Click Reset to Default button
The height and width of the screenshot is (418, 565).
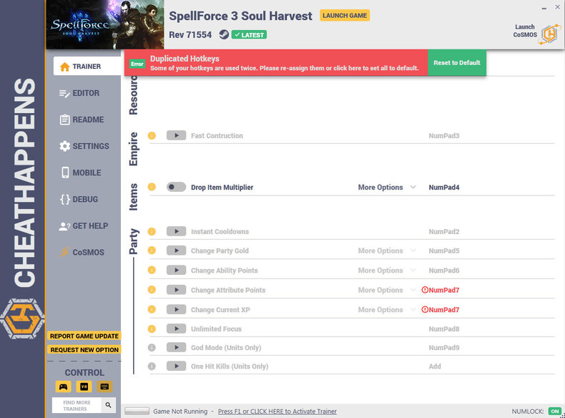[x=457, y=63]
